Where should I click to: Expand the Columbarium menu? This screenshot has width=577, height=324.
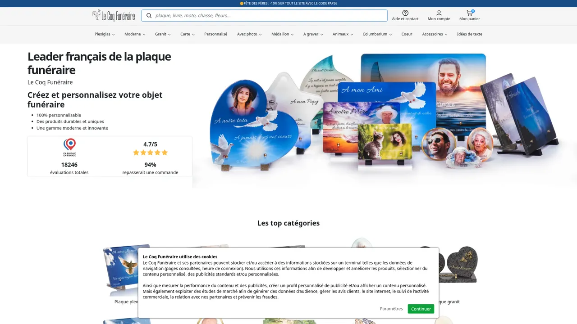point(377,34)
